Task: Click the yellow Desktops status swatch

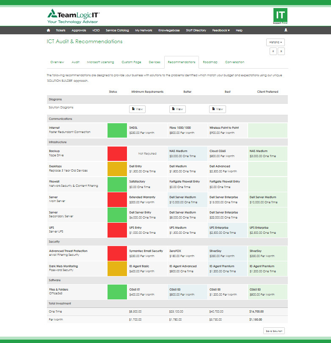Action: point(117,169)
